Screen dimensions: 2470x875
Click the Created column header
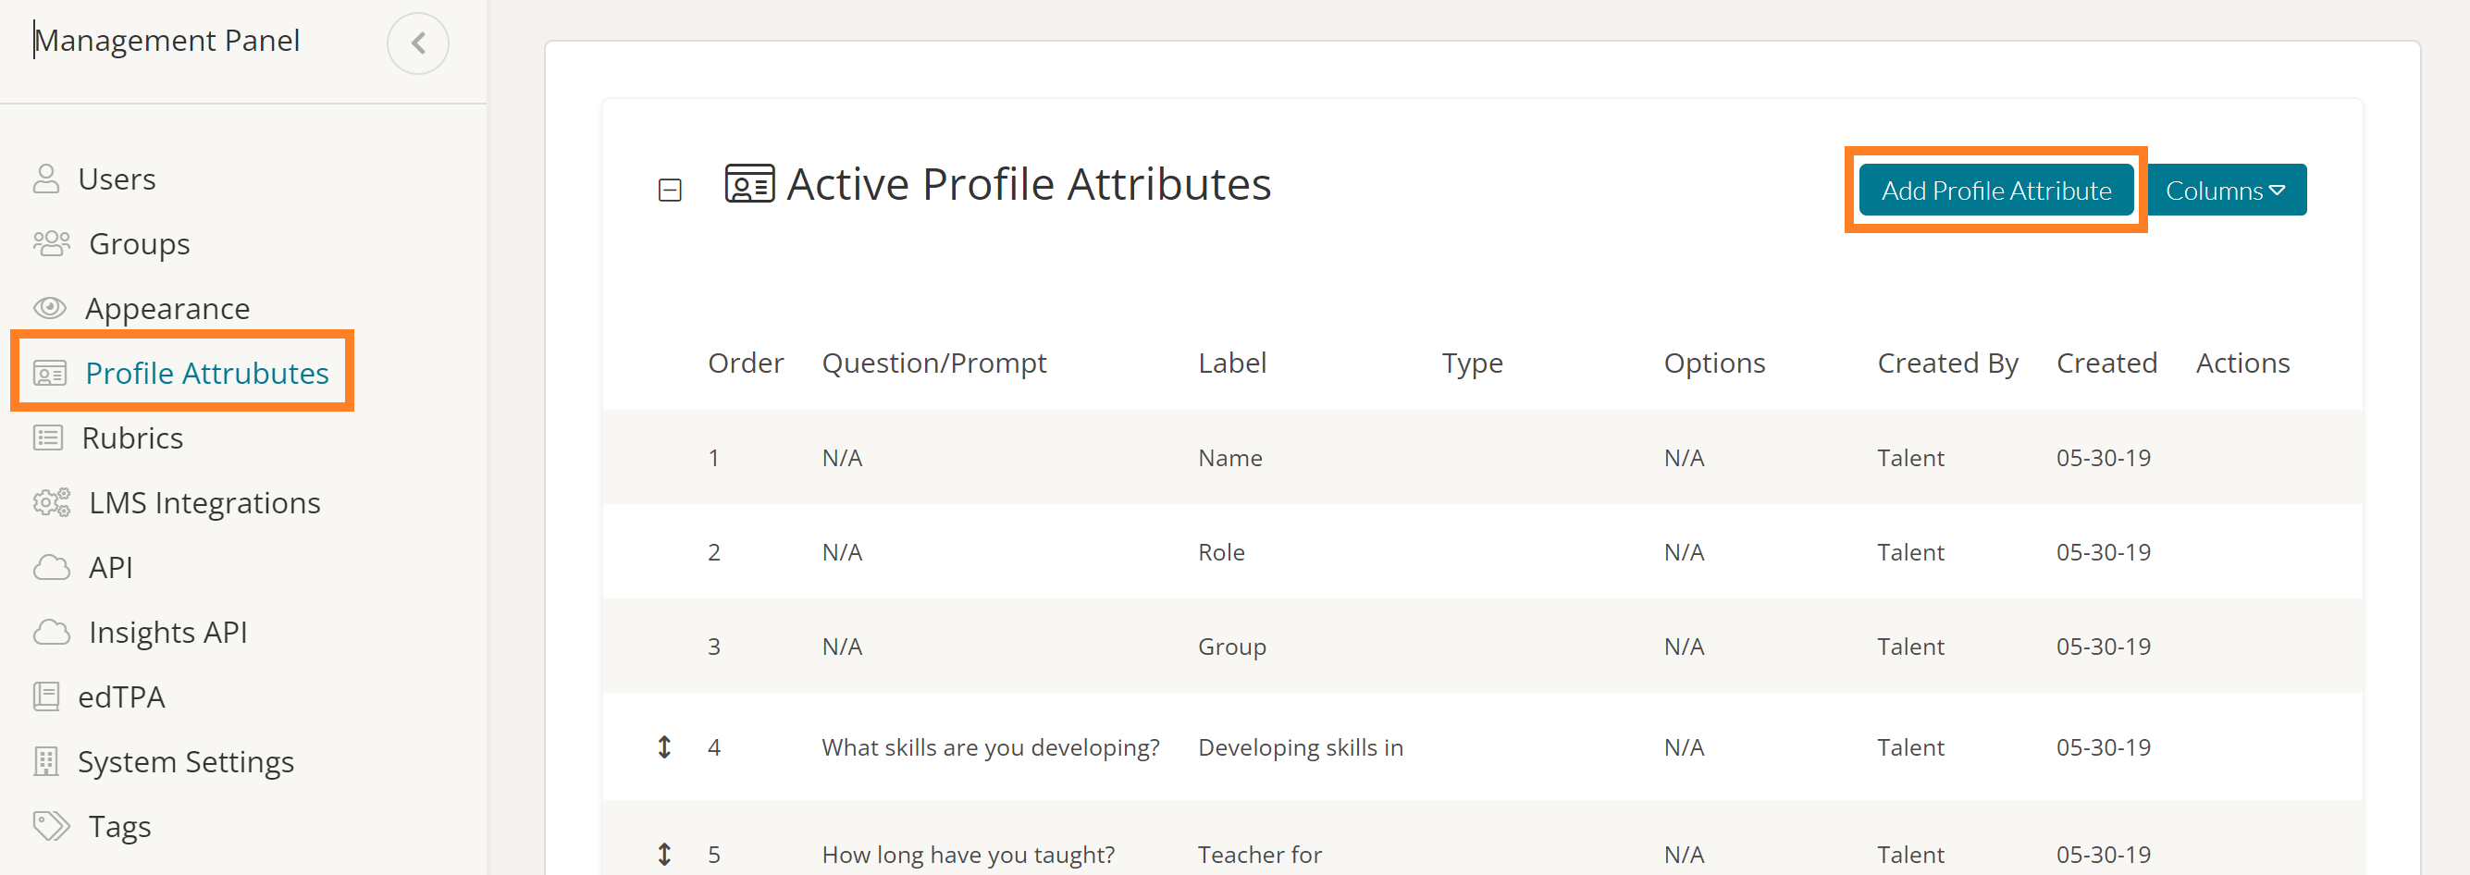2106,363
